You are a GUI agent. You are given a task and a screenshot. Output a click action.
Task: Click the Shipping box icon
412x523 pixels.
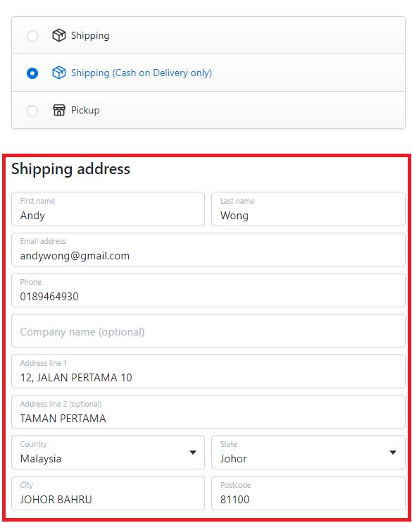tap(59, 35)
